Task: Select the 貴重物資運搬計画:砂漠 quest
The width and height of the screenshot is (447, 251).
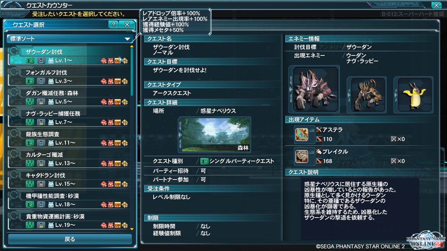Action: coord(69,221)
